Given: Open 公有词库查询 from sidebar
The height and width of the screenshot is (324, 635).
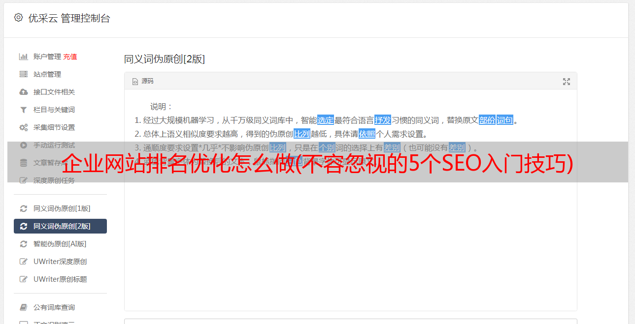Looking at the screenshot, I should click(x=60, y=307).
